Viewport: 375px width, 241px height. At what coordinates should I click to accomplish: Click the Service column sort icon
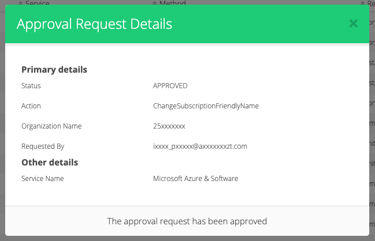point(21,3)
